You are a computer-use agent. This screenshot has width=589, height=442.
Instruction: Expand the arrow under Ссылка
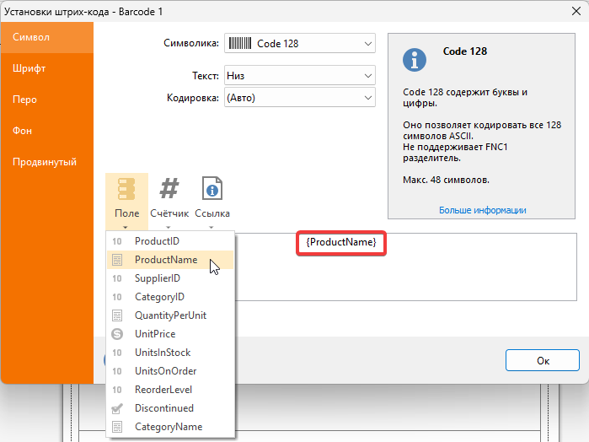[x=212, y=227]
